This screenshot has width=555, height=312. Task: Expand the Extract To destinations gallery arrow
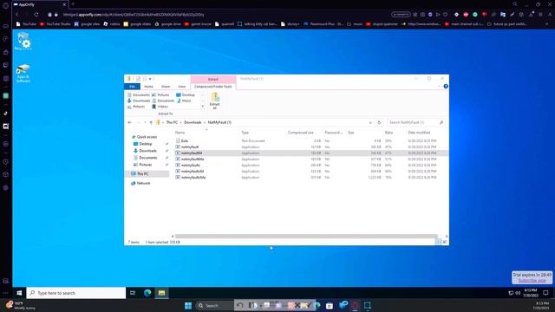(x=203, y=107)
